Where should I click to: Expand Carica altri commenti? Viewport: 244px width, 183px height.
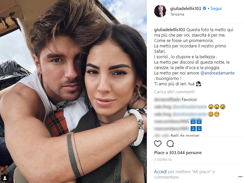coord(174,92)
